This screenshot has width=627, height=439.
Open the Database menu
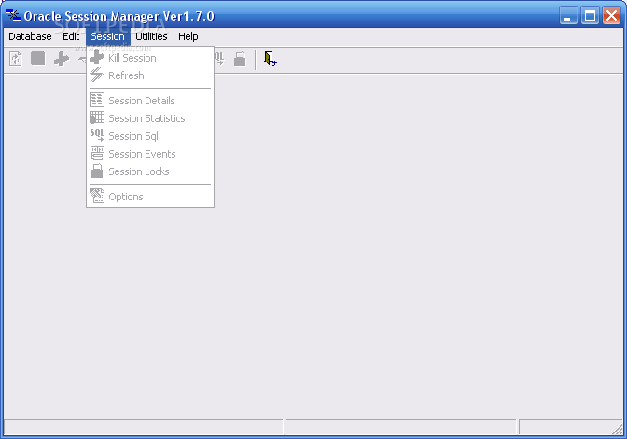[30, 36]
